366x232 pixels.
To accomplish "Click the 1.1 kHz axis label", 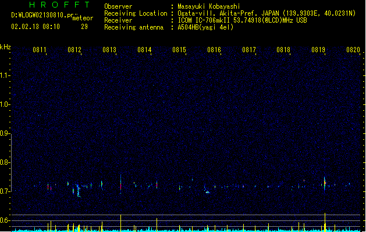I will tap(5, 75).
